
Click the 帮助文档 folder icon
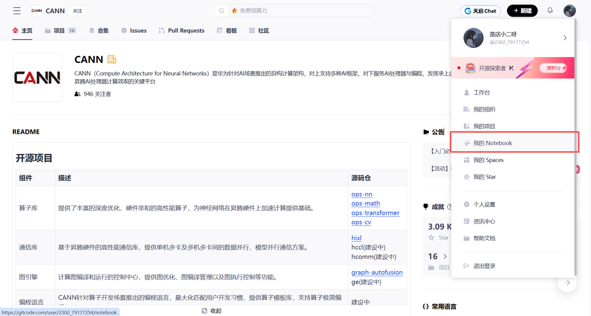(x=466, y=238)
